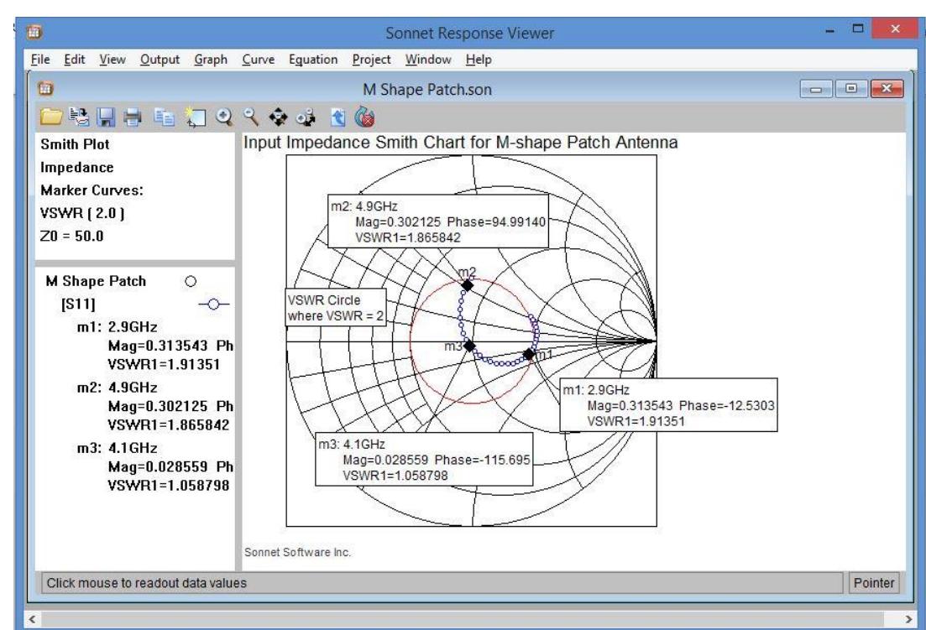Image resolution: width=926 pixels, height=630 pixels.
Task: Select the [S11] curve legend entry
Action: tap(78, 305)
